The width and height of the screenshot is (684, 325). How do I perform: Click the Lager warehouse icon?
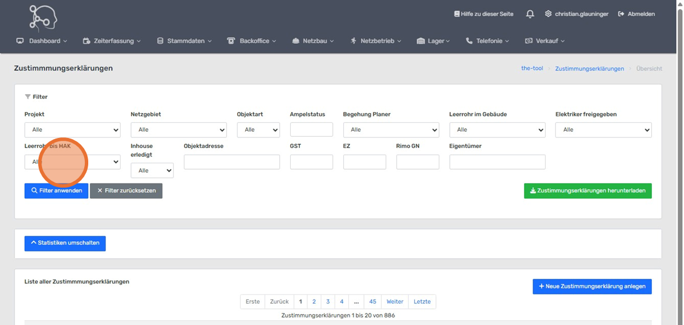[420, 41]
